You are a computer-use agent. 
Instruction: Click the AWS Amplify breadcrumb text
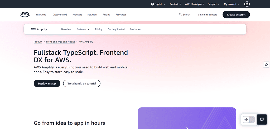[x=86, y=42]
